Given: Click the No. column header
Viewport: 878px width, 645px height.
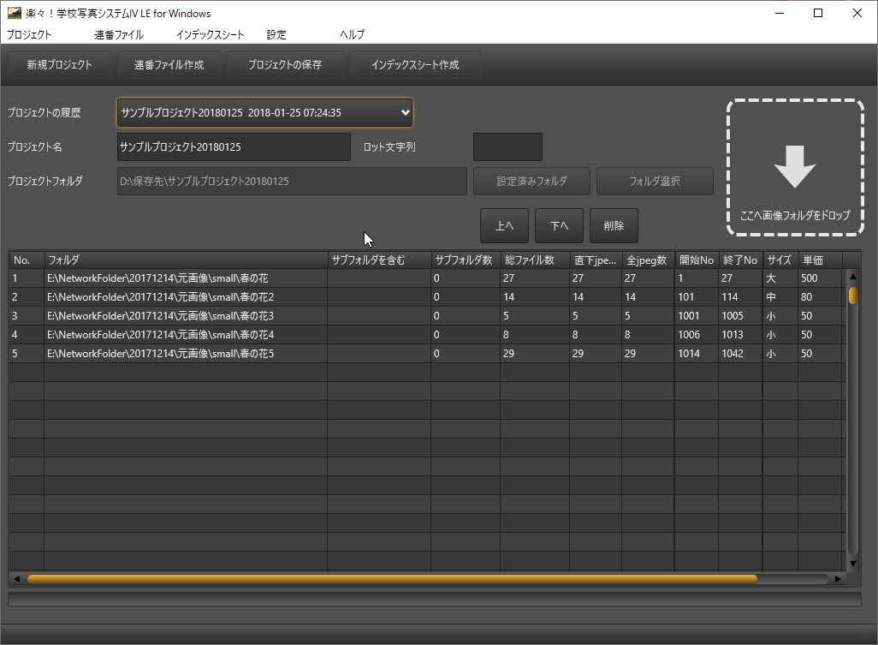Looking at the screenshot, I should (27, 260).
